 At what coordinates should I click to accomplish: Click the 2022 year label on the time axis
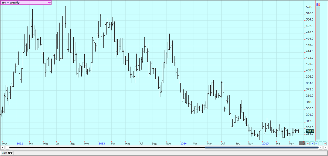point(20,143)
